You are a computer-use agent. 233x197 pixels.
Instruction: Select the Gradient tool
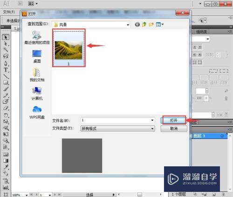(6, 161)
